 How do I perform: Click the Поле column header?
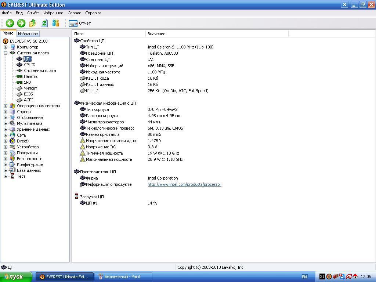coord(109,34)
